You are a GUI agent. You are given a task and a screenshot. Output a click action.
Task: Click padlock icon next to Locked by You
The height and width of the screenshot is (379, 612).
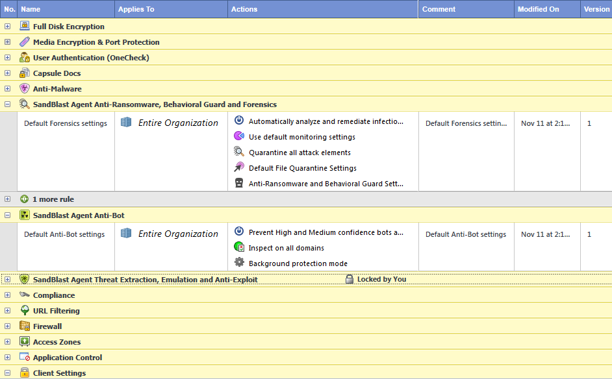[350, 279]
